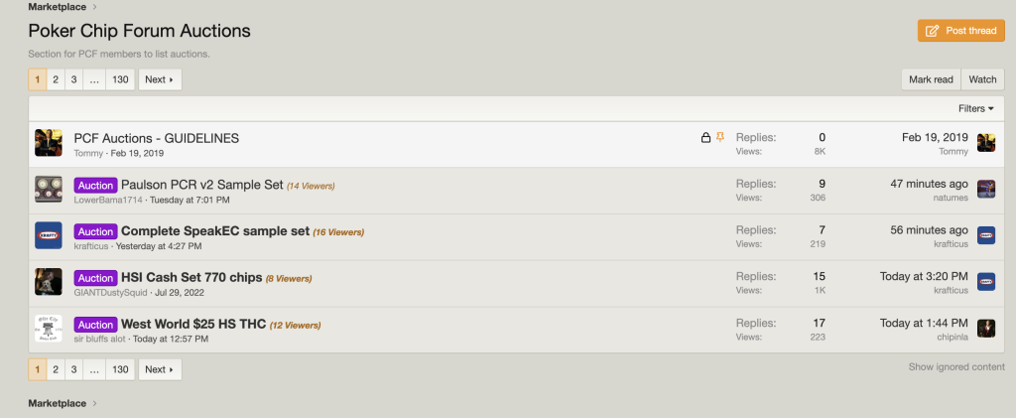Image resolution: width=1016 pixels, height=418 pixels.
Task: Go to page 2 in top pagination
Action: tap(56, 79)
